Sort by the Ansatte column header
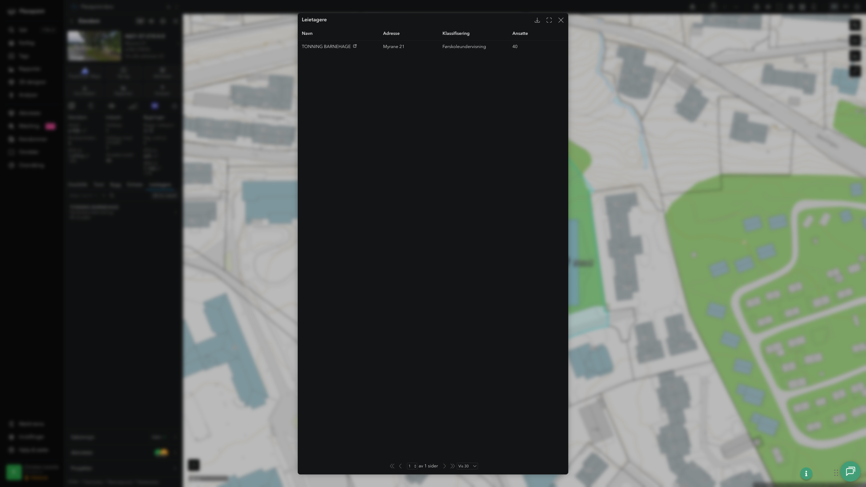The width and height of the screenshot is (866, 487). pos(520,33)
